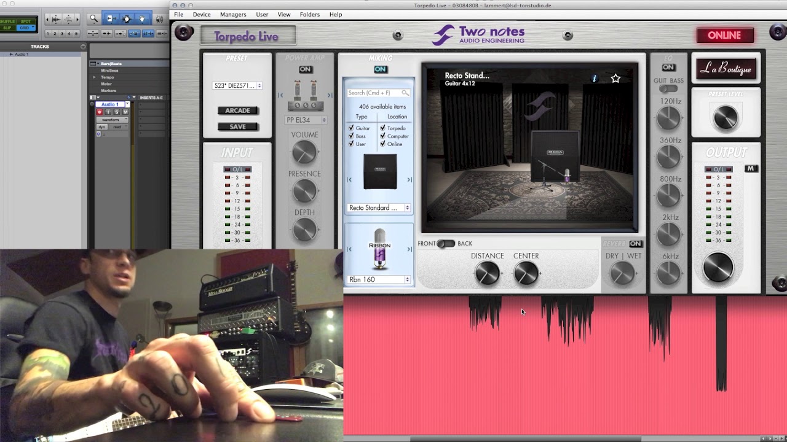Click the Scrubber speaker tool in Pro Tools
Viewport: 787px width, 442px height.
(x=159, y=19)
